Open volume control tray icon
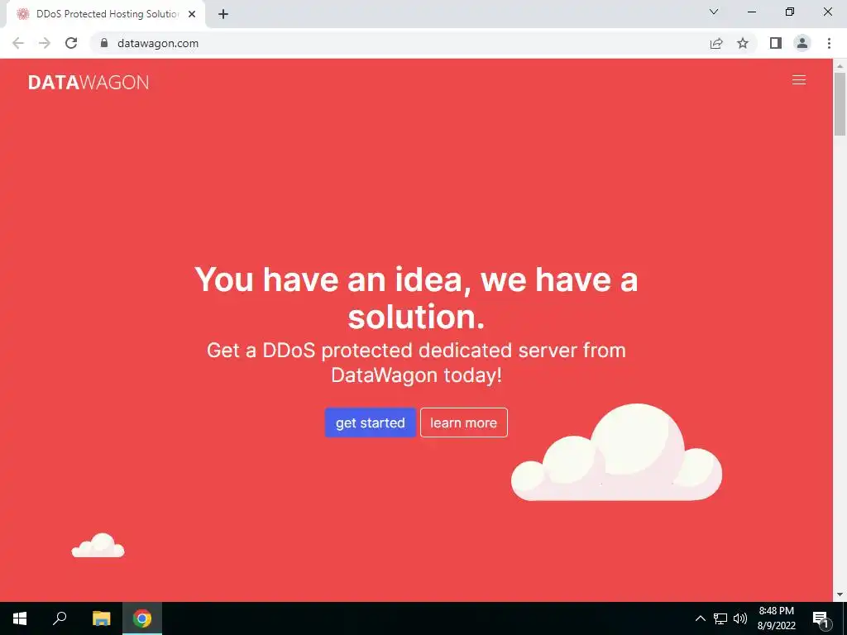The image size is (847, 635). (x=740, y=618)
